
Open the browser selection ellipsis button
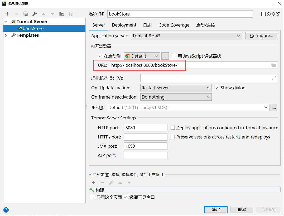(165, 56)
